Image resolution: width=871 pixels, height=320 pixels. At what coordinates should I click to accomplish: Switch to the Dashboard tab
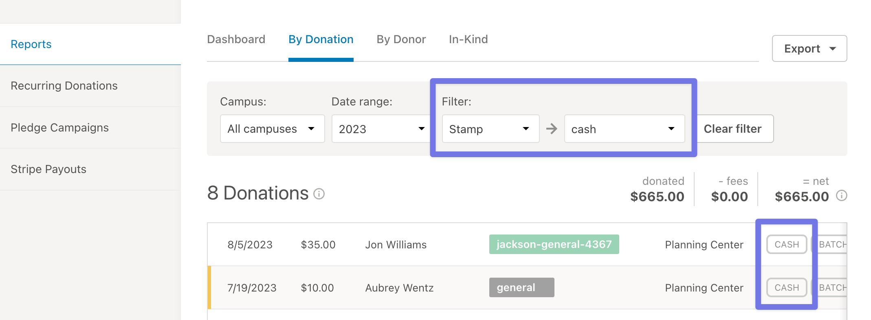(236, 39)
